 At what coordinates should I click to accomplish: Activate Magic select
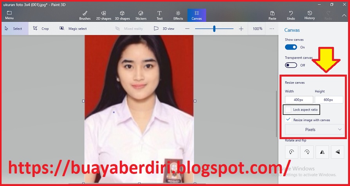[73, 29]
